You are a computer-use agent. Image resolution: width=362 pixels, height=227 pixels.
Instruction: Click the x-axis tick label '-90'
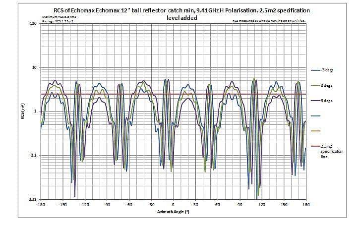107,205
